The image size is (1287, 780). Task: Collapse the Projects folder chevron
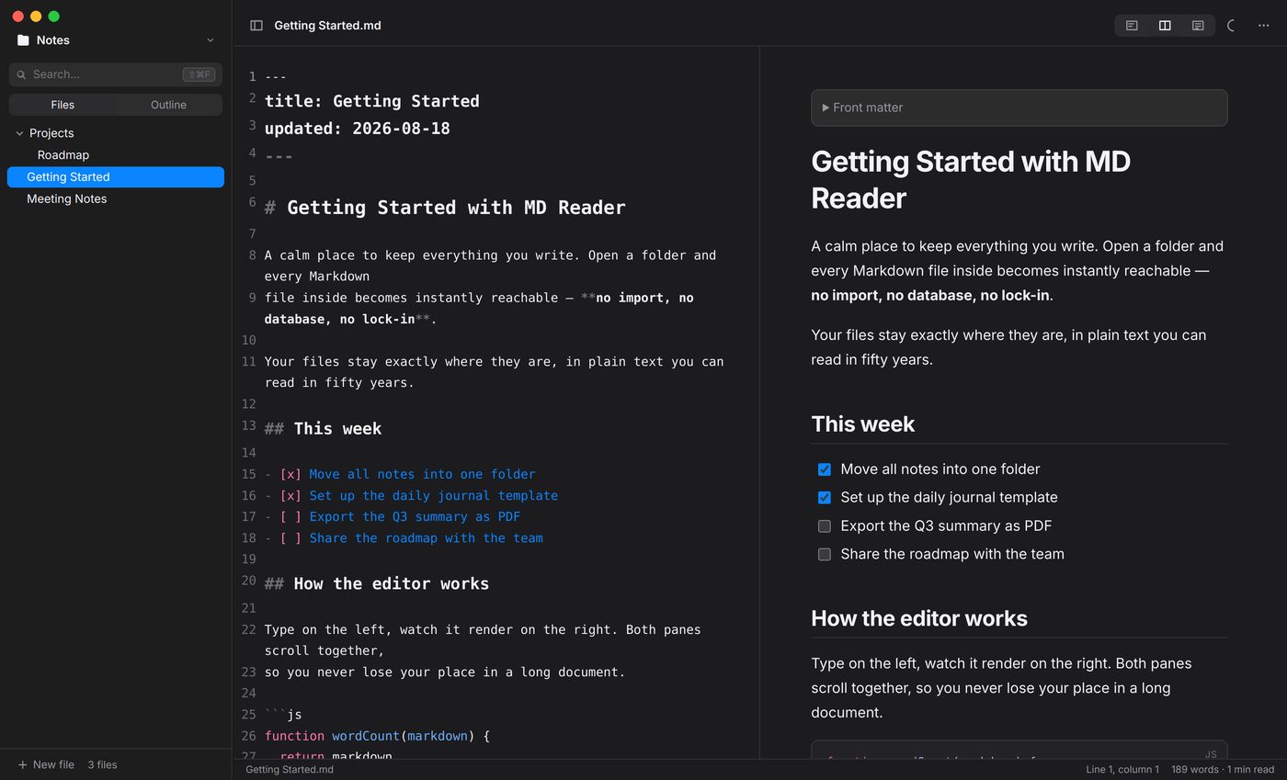click(19, 133)
